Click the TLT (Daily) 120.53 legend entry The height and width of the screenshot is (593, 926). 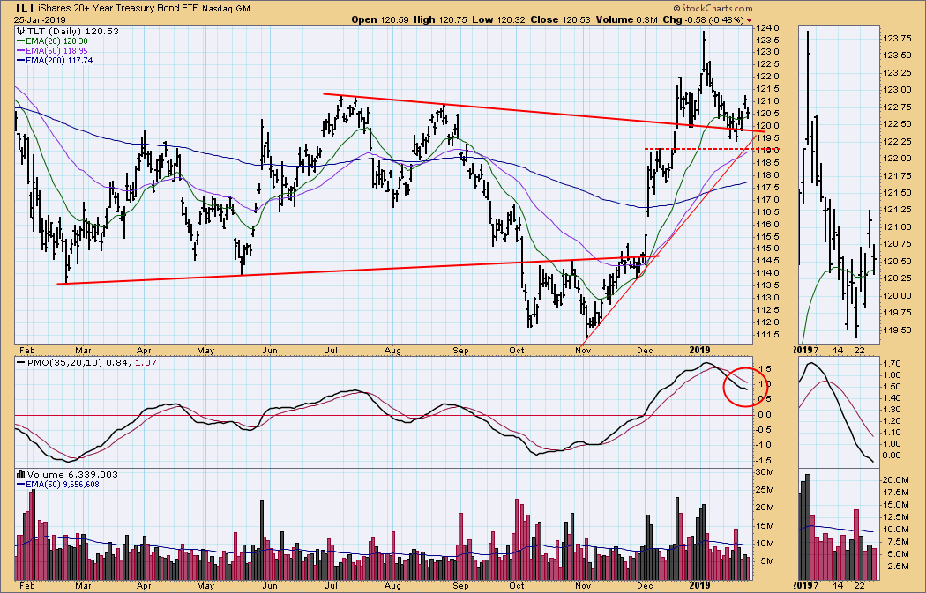[72, 31]
